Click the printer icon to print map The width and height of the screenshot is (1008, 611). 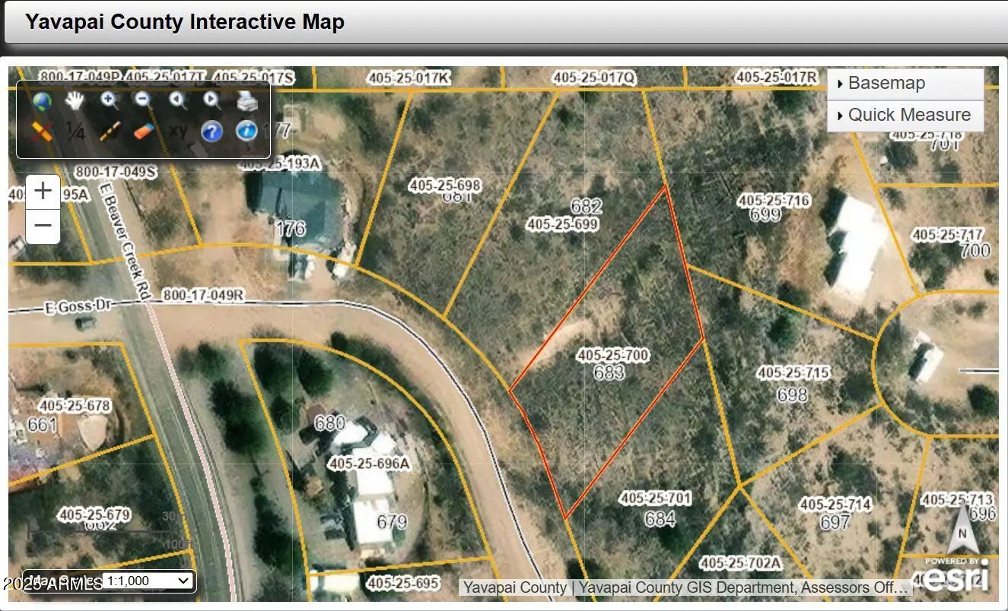pos(247,100)
